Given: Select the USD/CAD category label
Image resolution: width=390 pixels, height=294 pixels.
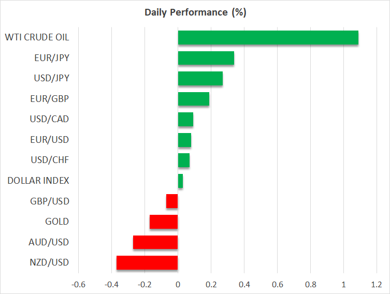Looking at the screenshot, I should (50, 119).
